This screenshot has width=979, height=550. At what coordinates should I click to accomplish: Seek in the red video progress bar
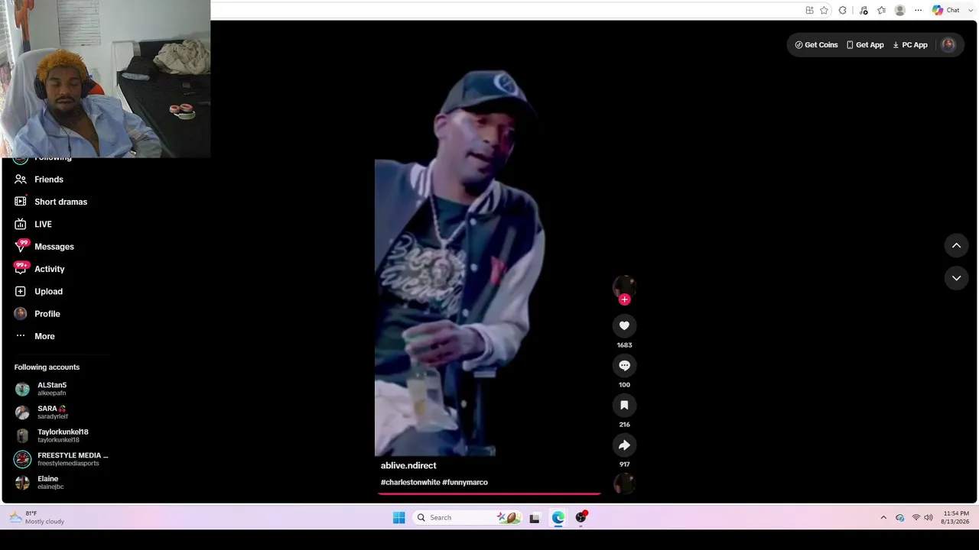489,493
